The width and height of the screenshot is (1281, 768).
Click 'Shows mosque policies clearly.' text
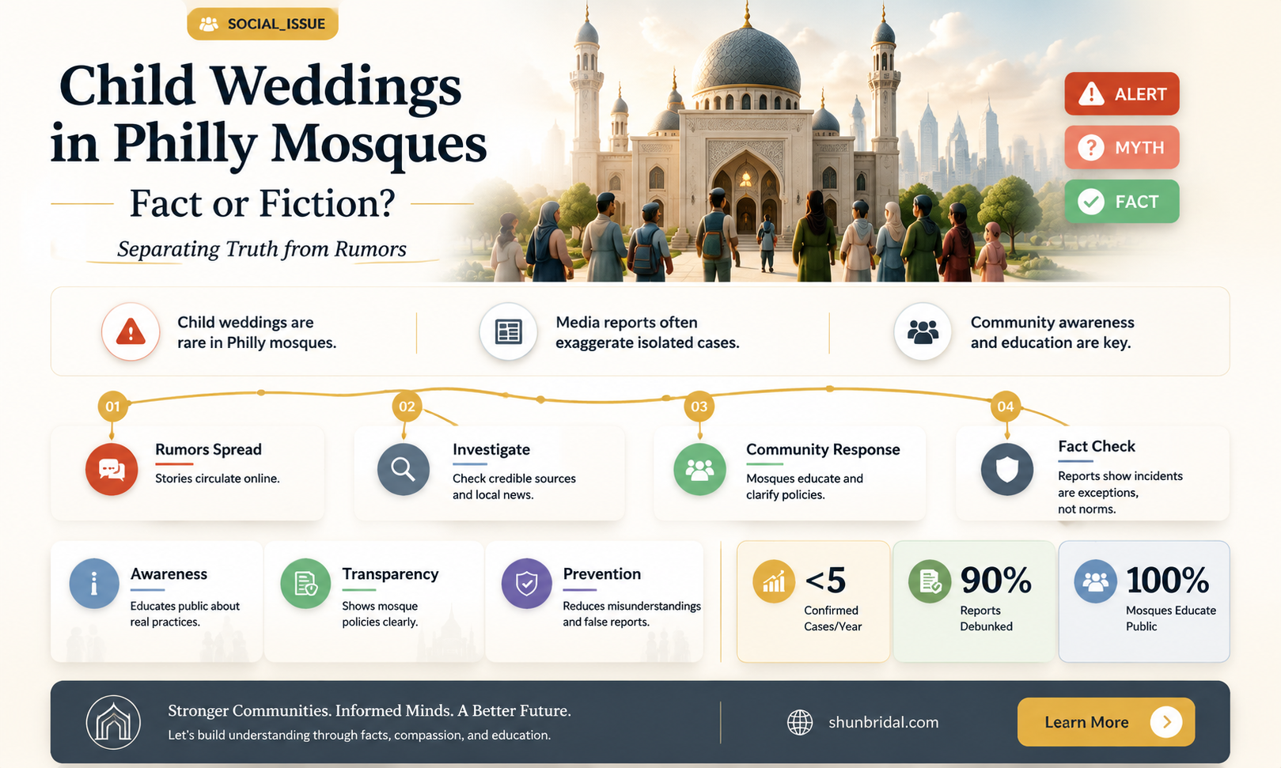(380, 614)
